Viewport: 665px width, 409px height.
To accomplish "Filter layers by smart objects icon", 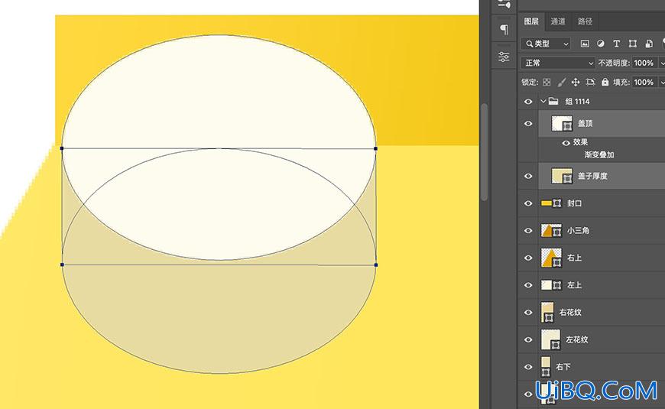I will click(x=649, y=44).
